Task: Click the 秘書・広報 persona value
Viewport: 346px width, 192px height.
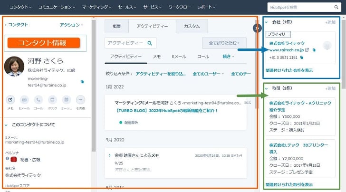Action: [x=30, y=160]
